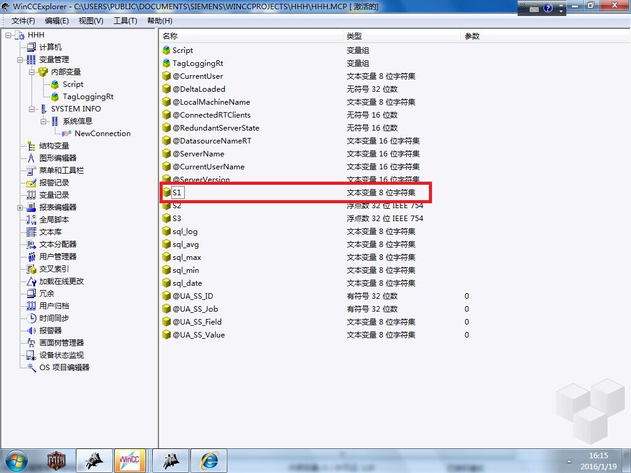Click the 加载在线更改 icon
The image size is (631, 473).
[31, 281]
